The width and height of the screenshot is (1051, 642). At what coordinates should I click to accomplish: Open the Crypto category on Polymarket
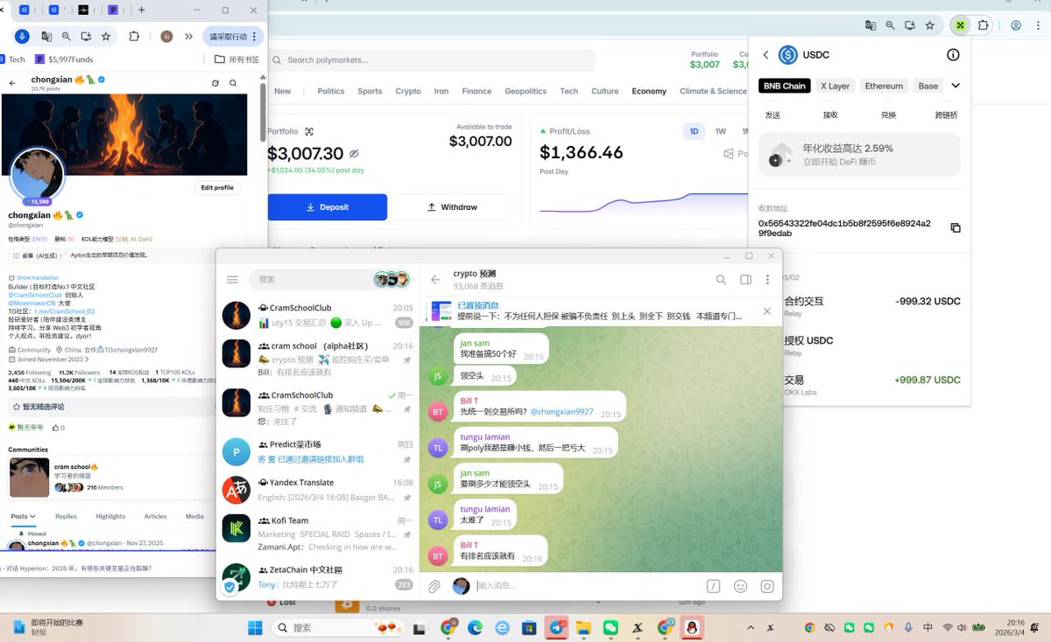tap(408, 91)
